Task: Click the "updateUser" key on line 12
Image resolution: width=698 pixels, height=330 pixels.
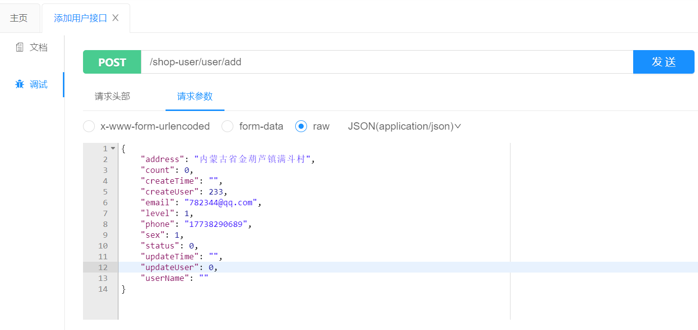Action: click(x=170, y=267)
